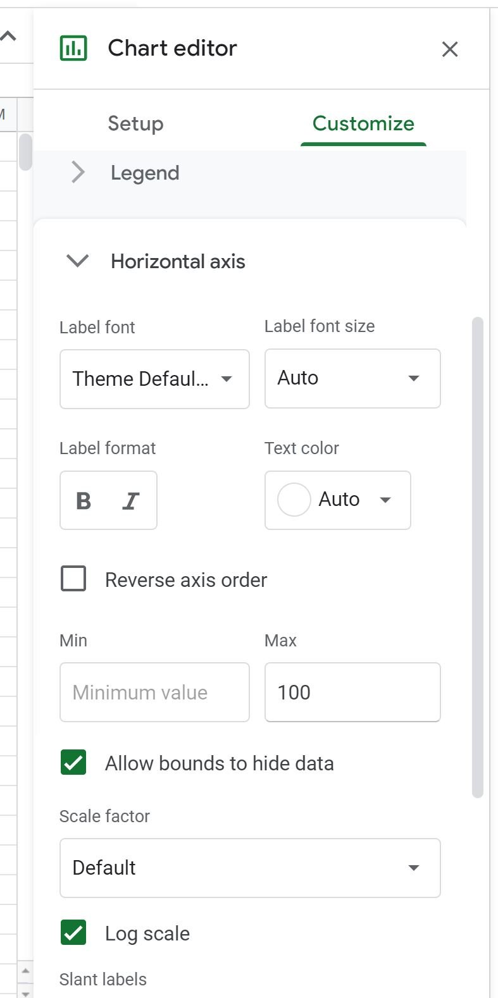
Task: Disable the Log scale checkbox
Action: [x=73, y=933]
